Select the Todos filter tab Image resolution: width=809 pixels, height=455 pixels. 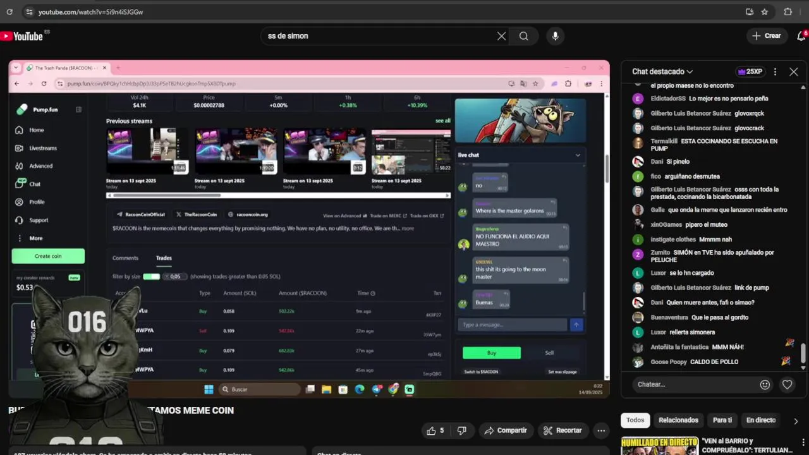[635, 420]
